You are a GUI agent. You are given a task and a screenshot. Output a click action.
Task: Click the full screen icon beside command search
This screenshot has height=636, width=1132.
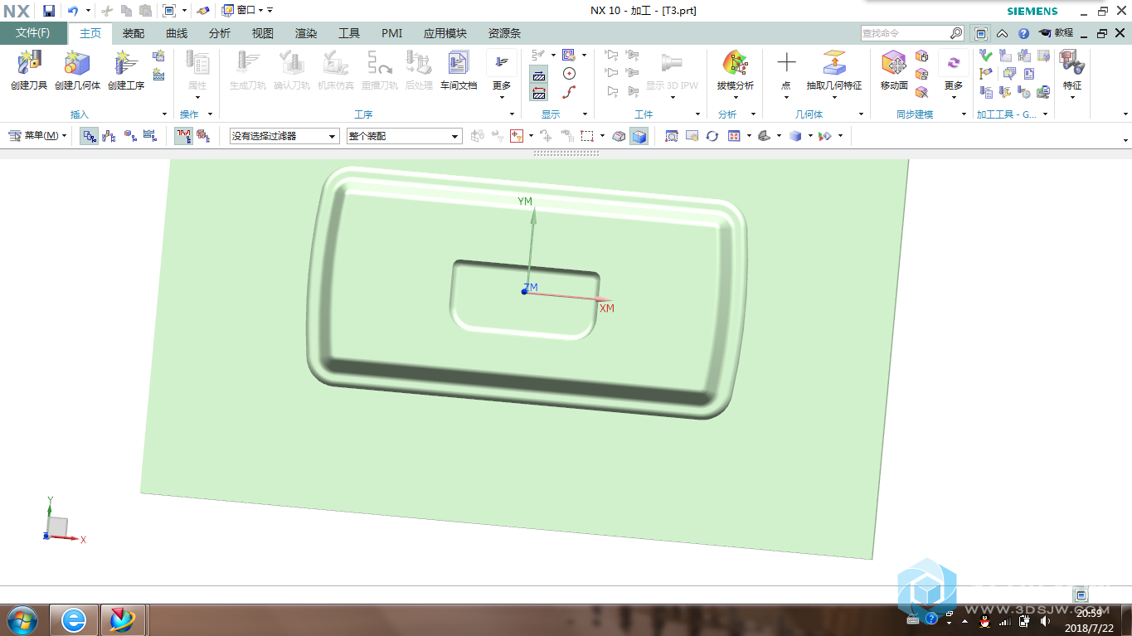coord(981,33)
